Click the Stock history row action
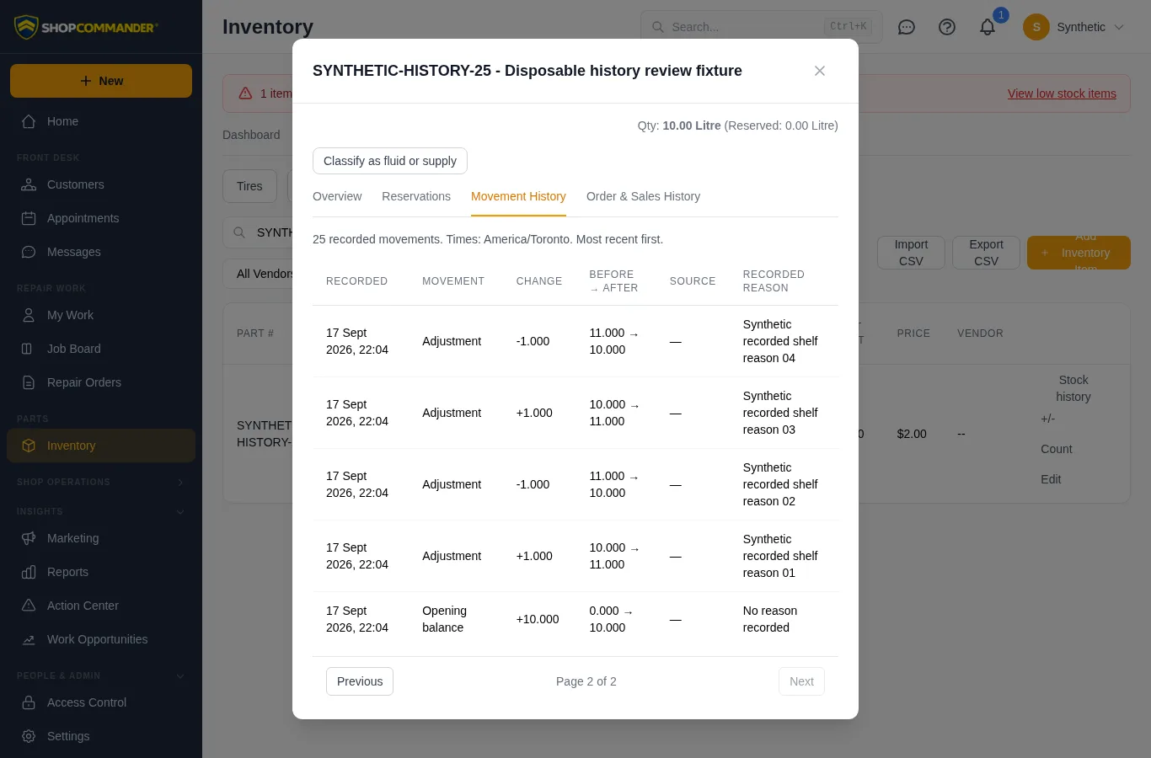Image resolution: width=1151 pixels, height=758 pixels. (x=1073, y=388)
